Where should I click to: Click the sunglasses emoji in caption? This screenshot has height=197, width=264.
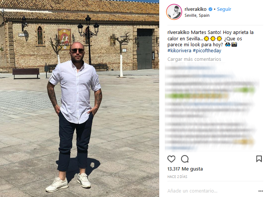pyautogui.click(x=227, y=45)
